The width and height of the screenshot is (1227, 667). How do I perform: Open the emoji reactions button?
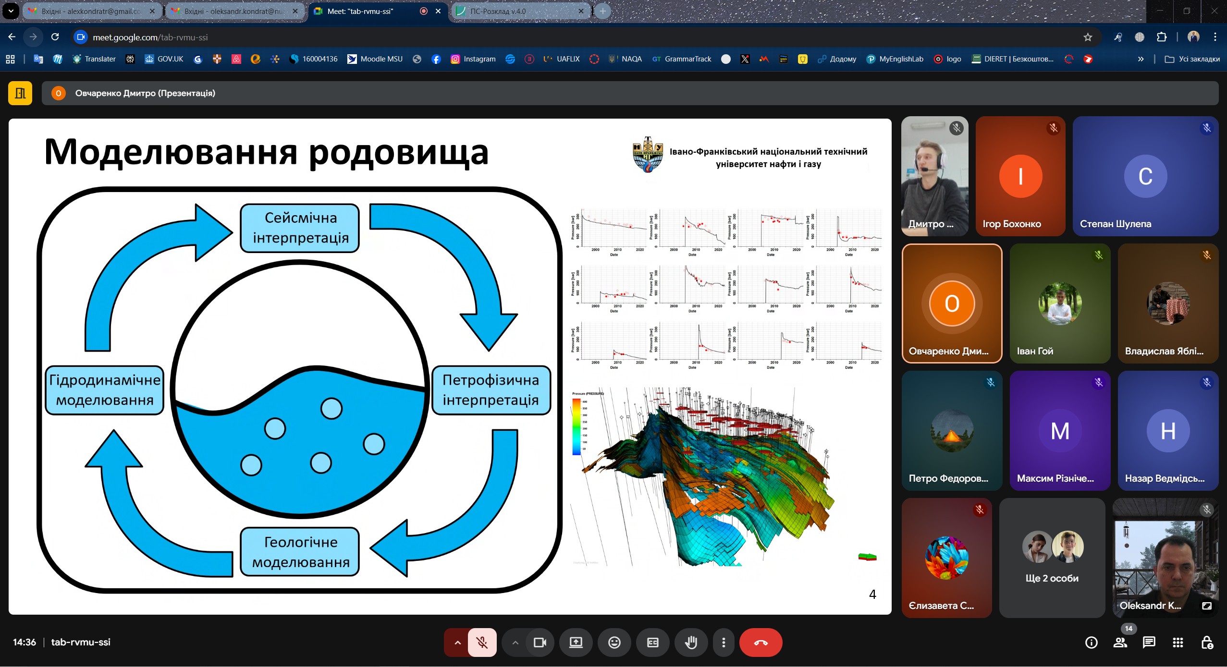(614, 643)
